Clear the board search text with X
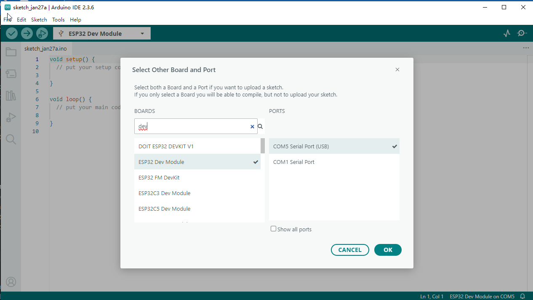The width and height of the screenshot is (533, 300). pos(253,126)
